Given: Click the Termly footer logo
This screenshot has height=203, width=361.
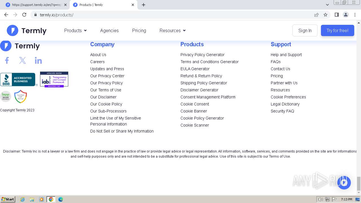Looking at the screenshot, I should click(x=20, y=46).
